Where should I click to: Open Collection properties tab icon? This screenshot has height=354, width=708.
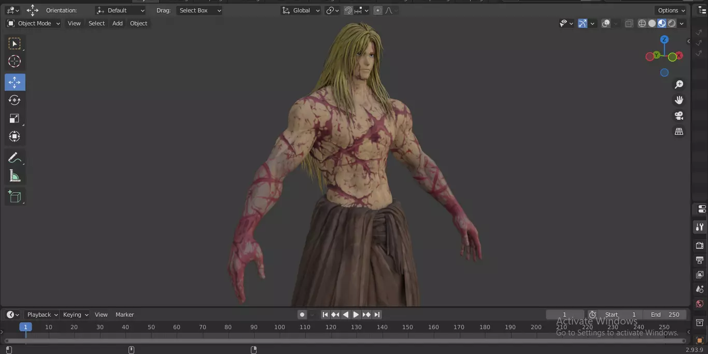(700, 323)
